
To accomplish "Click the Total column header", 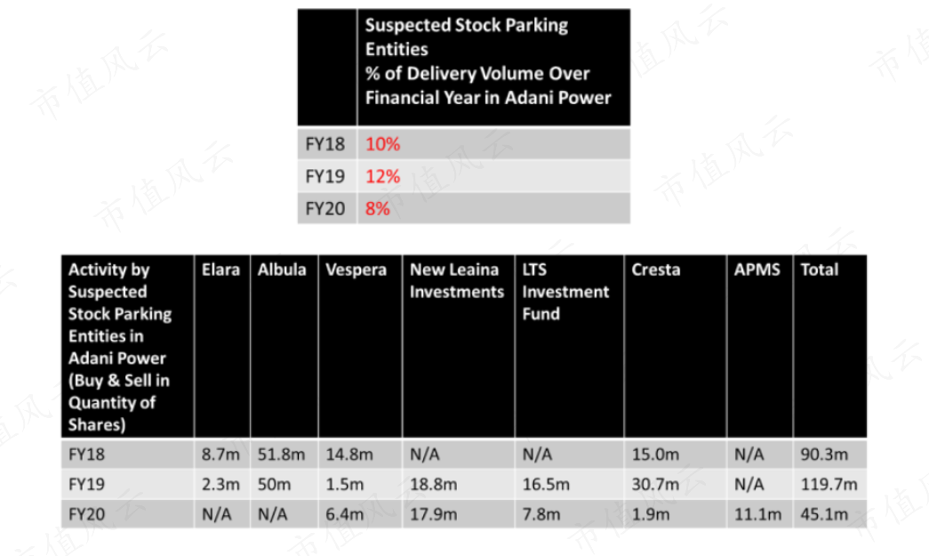I will [x=830, y=347].
